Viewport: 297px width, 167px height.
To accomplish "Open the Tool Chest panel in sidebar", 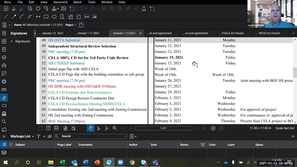I will tap(4, 65).
